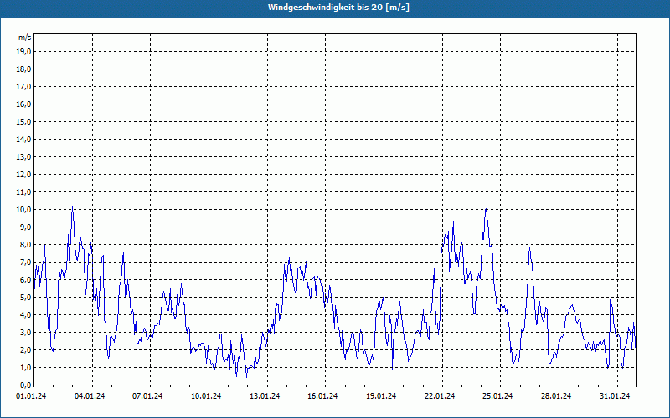670x418 pixels.
Task: Select the 4,0 axis value
Action: tap(25, 315)
